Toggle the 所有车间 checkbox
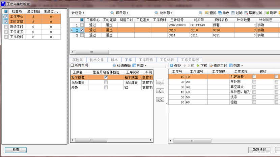This screenshot has height=157, width=280. pyautogui.click(x=72, y=65)
